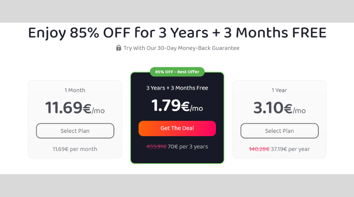Click the Enjoy 85% OFF headline
The height and width of the screenshot is (197, 354).
click(x=177, y=33)
